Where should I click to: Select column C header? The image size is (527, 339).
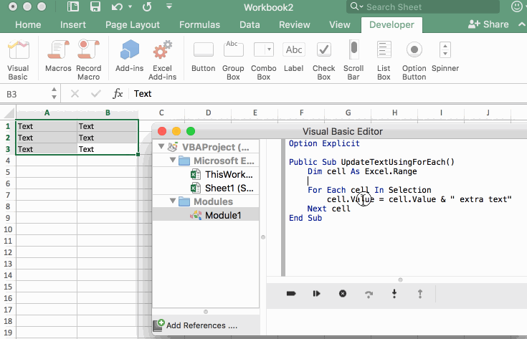click(161, 113)
